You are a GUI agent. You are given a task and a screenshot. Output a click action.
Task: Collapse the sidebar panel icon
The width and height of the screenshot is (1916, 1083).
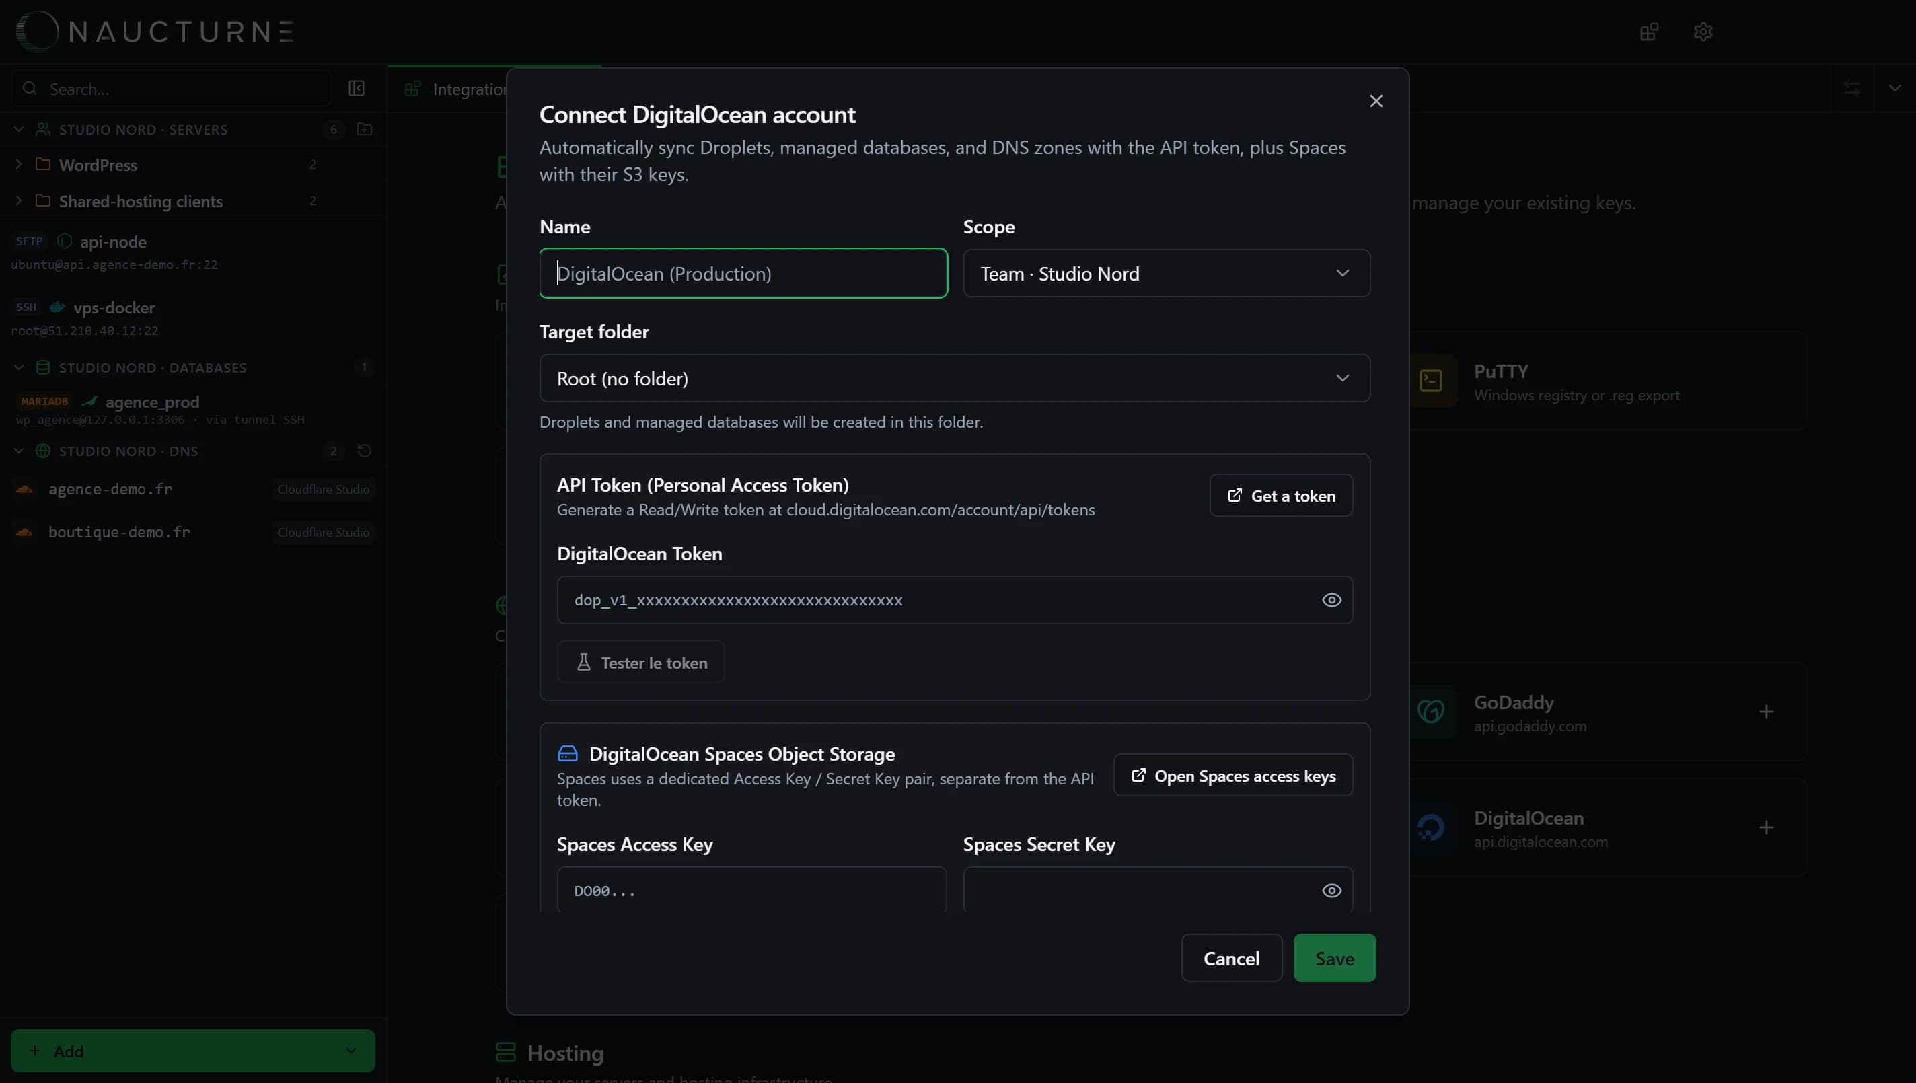[357, 89]
